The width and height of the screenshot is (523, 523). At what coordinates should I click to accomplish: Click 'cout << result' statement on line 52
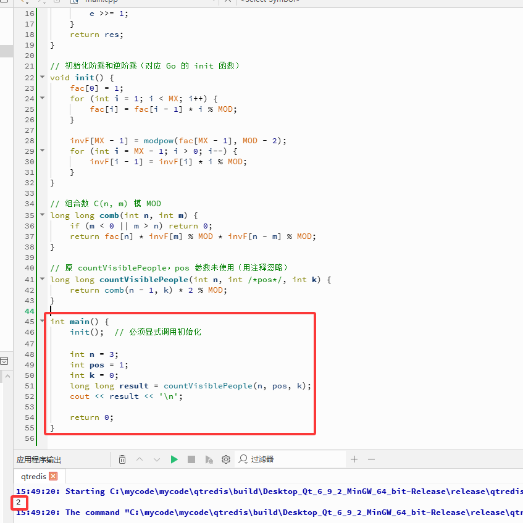[x=127, y=396]
